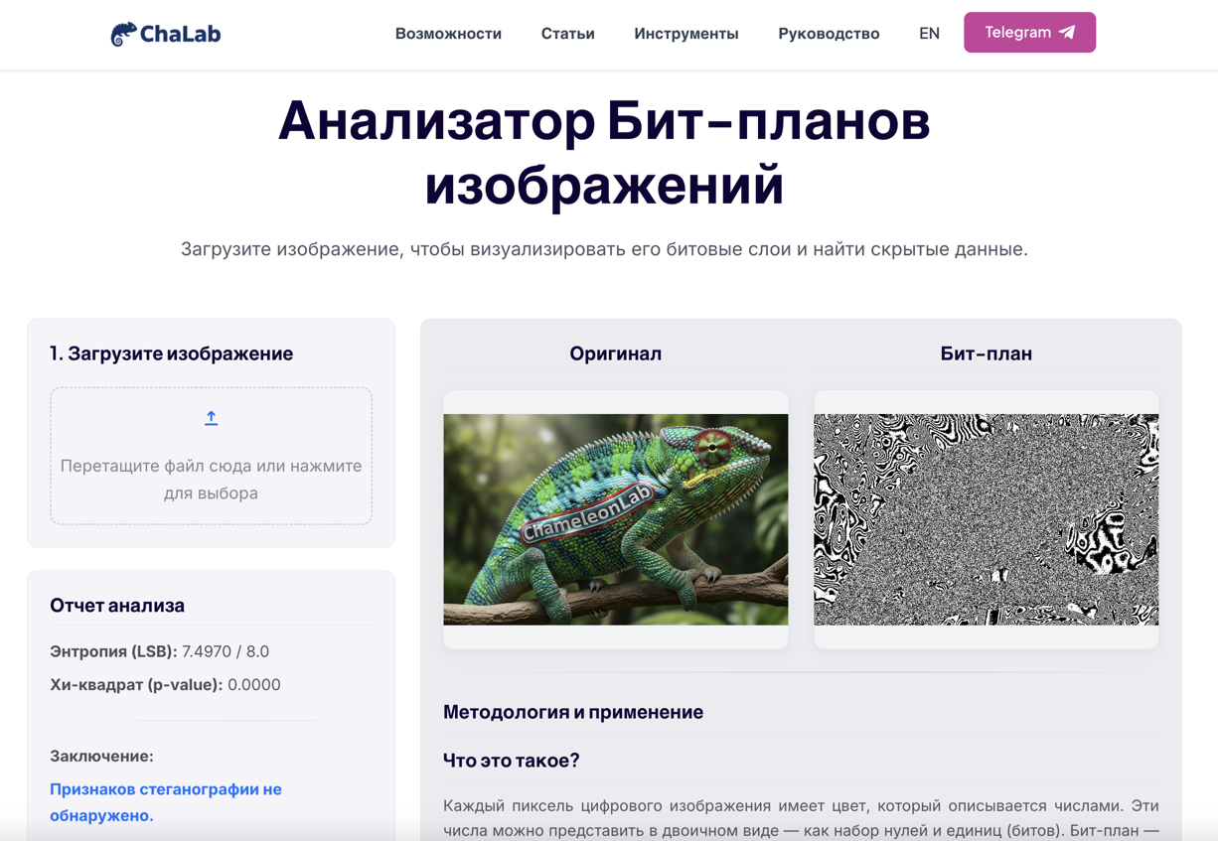The height and width of the screenshot is (841, 1218).
Task: Click the upload arrow icon in drop zone
Action: (211, 417)
